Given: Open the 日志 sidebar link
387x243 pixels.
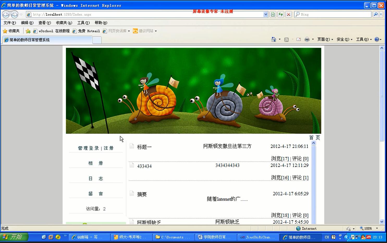Looking at the screenshot, I should coord(96,179).
